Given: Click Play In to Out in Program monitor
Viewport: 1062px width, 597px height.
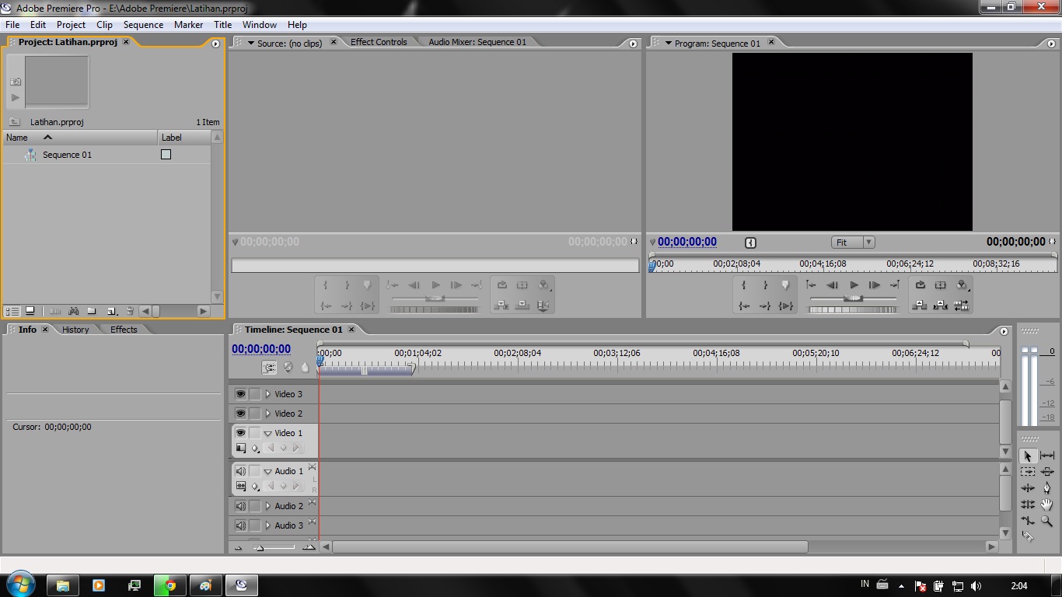Looking at the screenshot, I should pos(786,305).
